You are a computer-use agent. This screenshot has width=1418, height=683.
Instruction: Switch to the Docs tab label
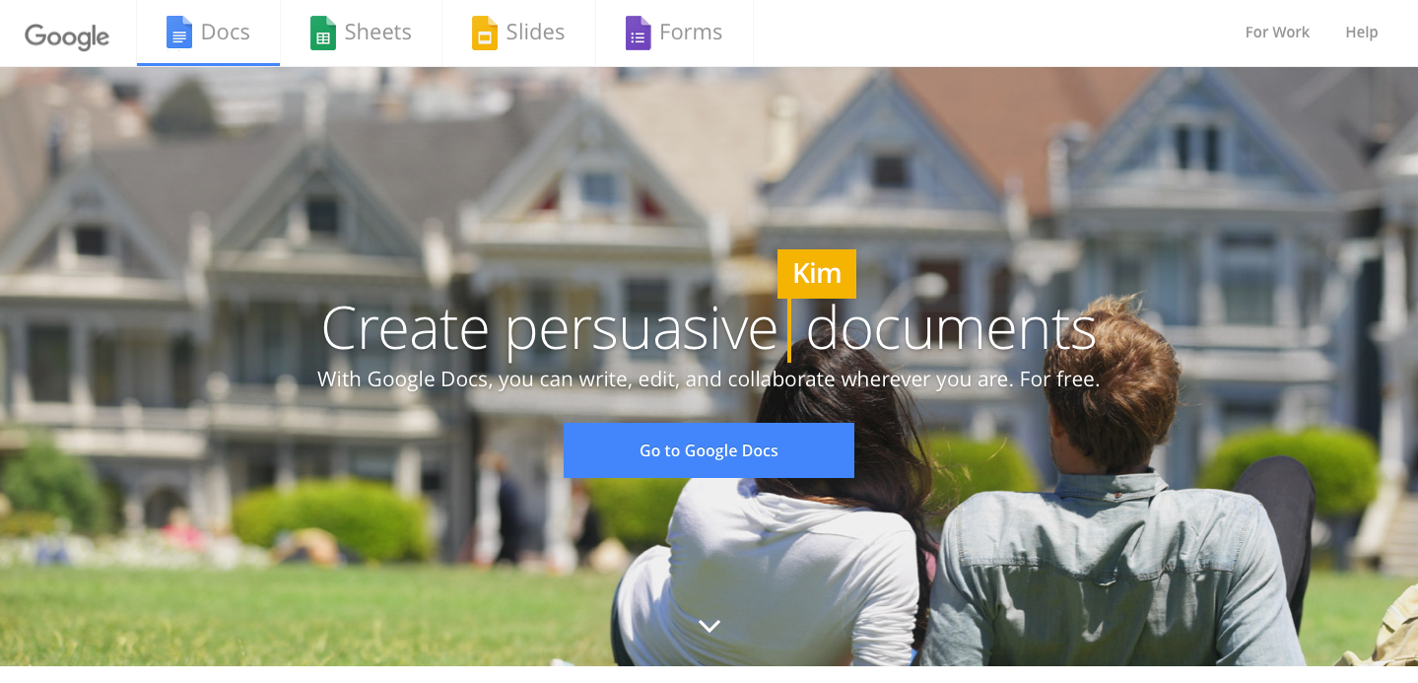point(226,33)
